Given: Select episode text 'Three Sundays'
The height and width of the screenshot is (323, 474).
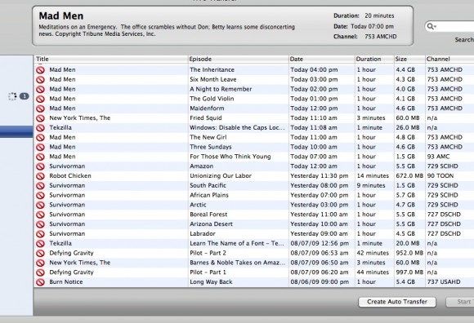Looking at the screenshot, I should [211, 147].
